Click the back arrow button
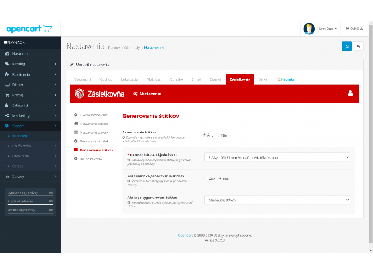 358,46
